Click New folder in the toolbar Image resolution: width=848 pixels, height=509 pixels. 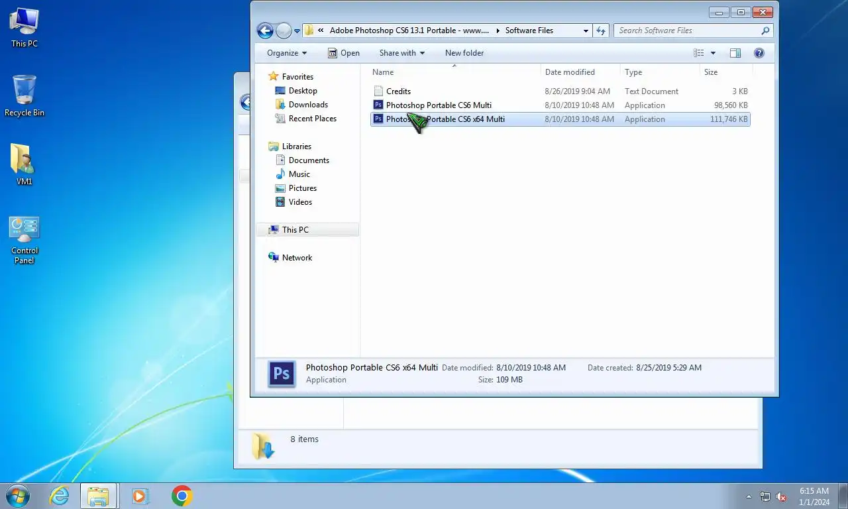(464, 53)
